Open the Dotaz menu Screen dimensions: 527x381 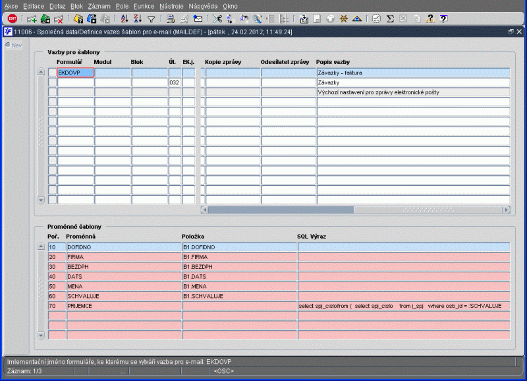[x=57, y=6]
